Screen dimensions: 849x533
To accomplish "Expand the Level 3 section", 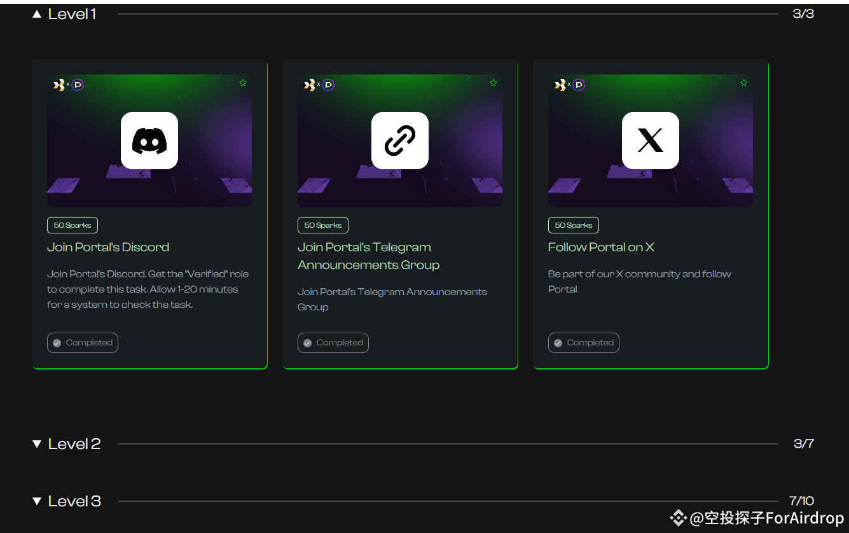I will [x=37, y=501].
